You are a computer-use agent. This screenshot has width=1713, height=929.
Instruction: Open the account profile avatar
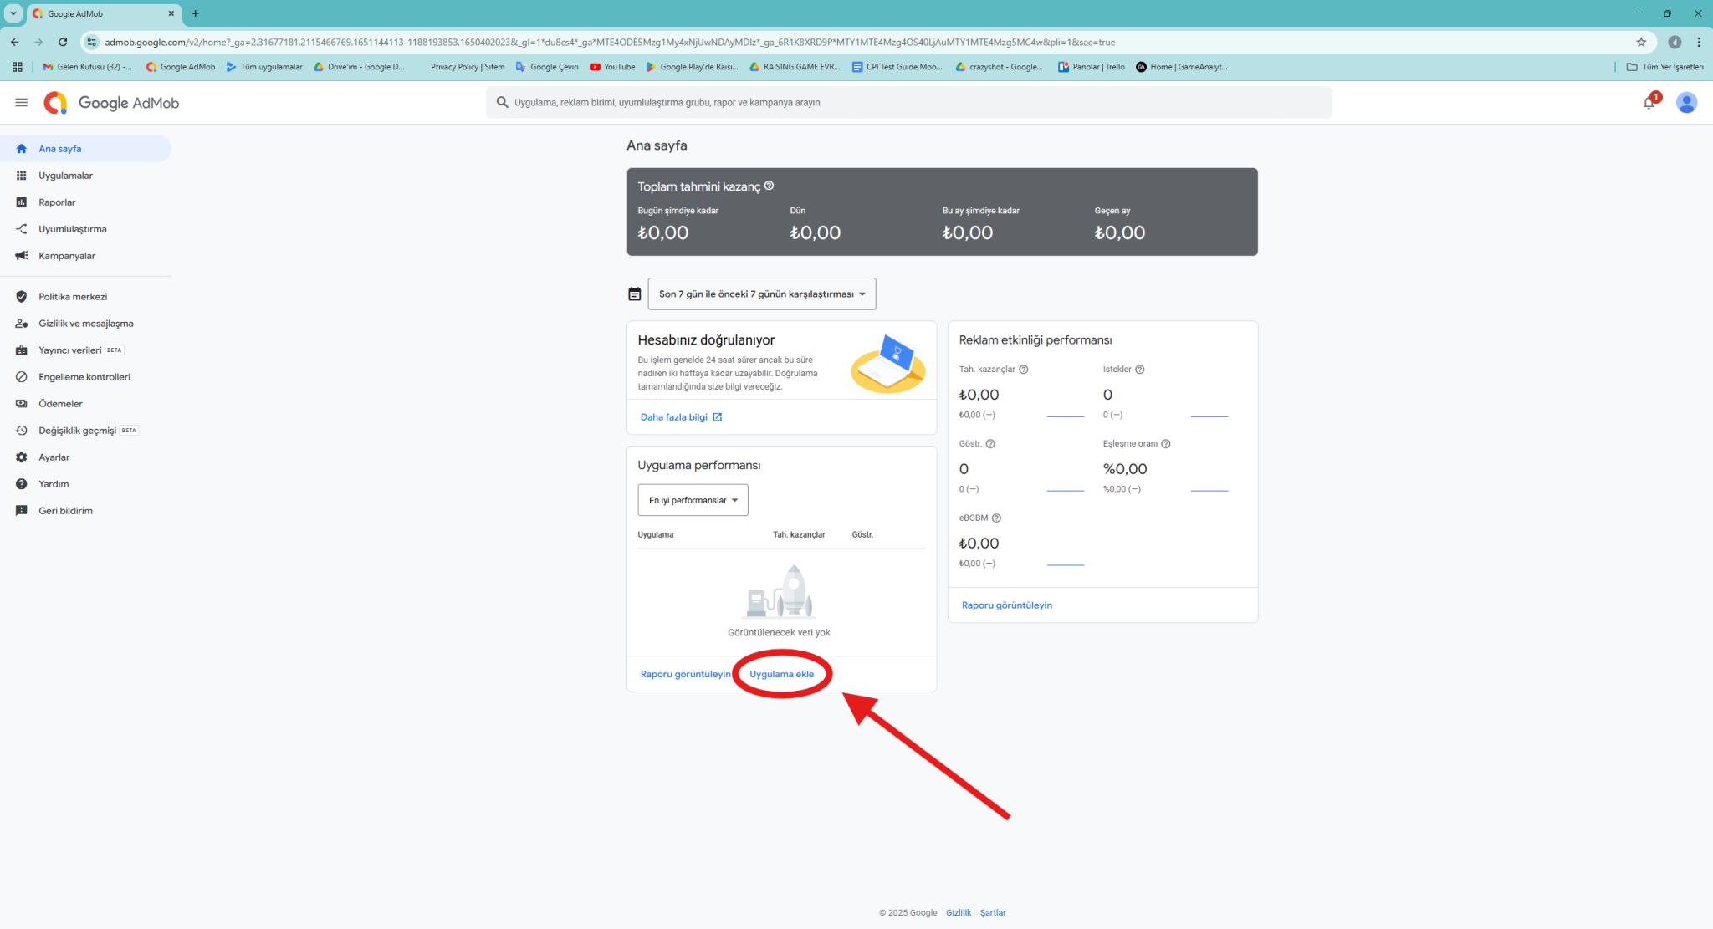(1686, 103)
